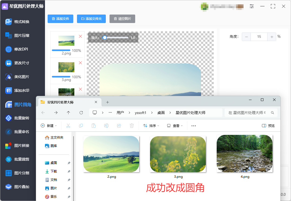Select 图片叠加 image overlay tool
The image size is (291, 201).
[17, 187]
